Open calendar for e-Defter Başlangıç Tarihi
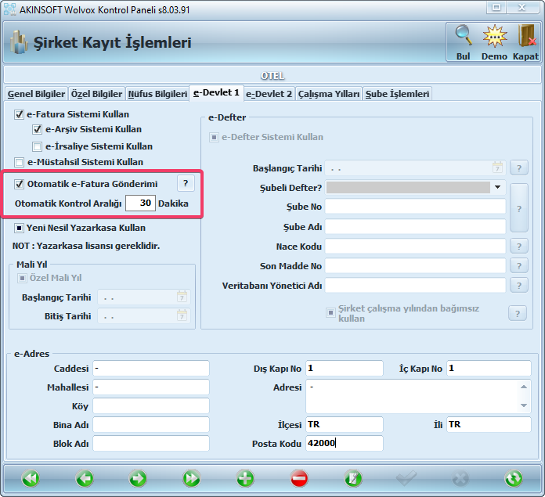The height and width of the screenshot is (497, 545). pyautogui.click(x=498, y=167)
